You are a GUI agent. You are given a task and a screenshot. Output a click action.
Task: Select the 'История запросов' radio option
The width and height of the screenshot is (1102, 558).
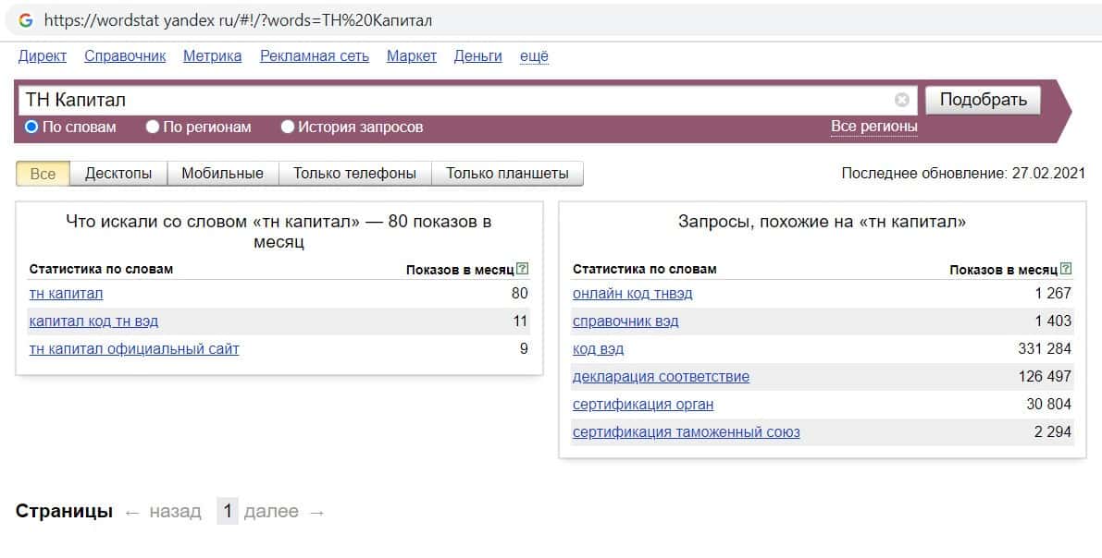click(288, 127)
